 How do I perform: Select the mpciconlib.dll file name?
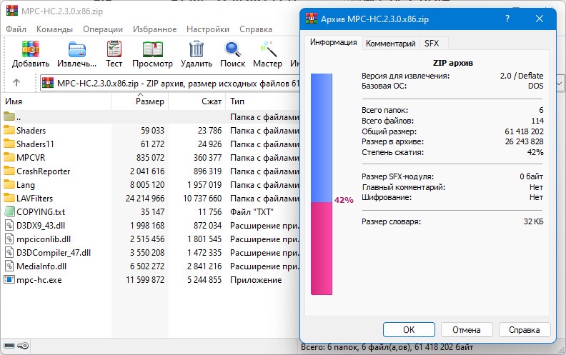[44, 239]
